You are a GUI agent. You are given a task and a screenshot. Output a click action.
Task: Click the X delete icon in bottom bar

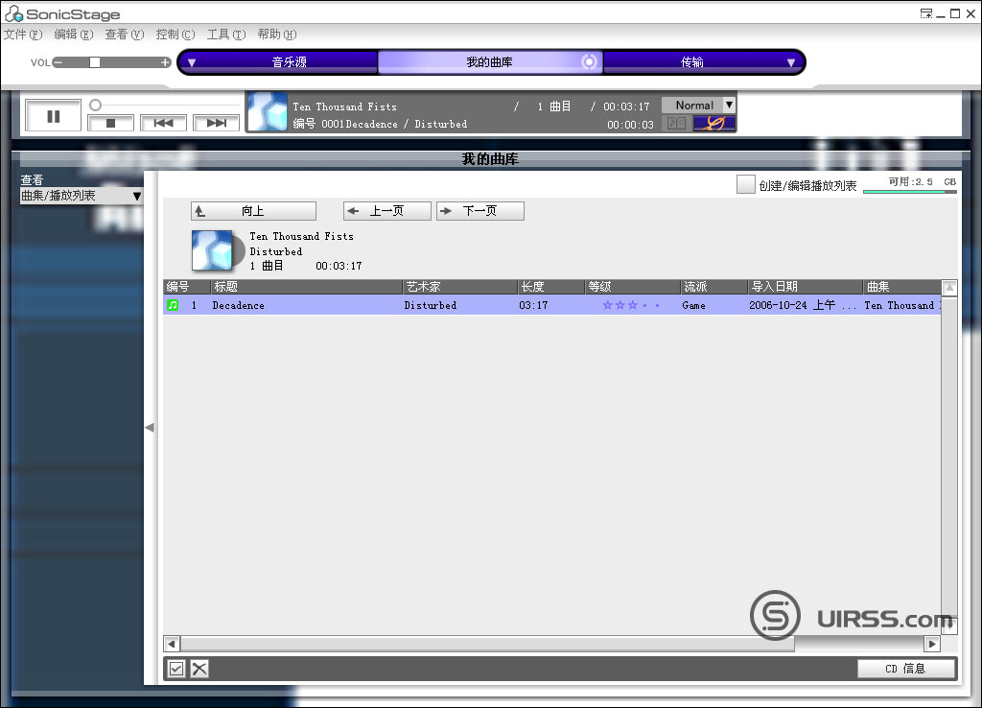point(199,669)
